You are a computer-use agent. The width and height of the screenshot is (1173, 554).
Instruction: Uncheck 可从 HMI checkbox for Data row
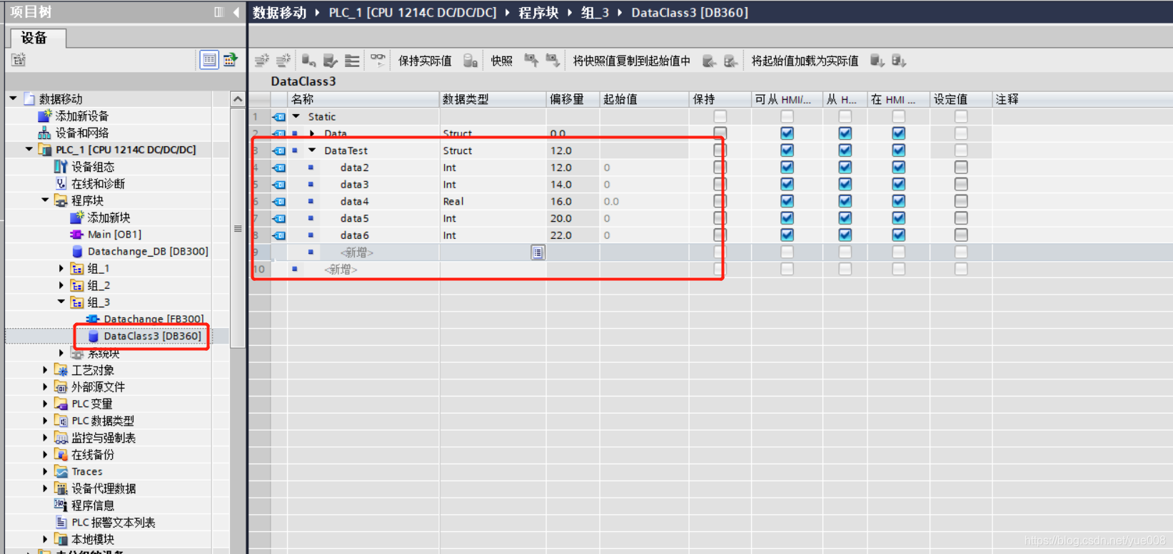tap(787, 133)
